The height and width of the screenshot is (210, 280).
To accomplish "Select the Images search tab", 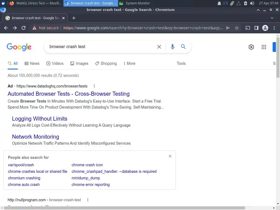I will click(79, 63).
